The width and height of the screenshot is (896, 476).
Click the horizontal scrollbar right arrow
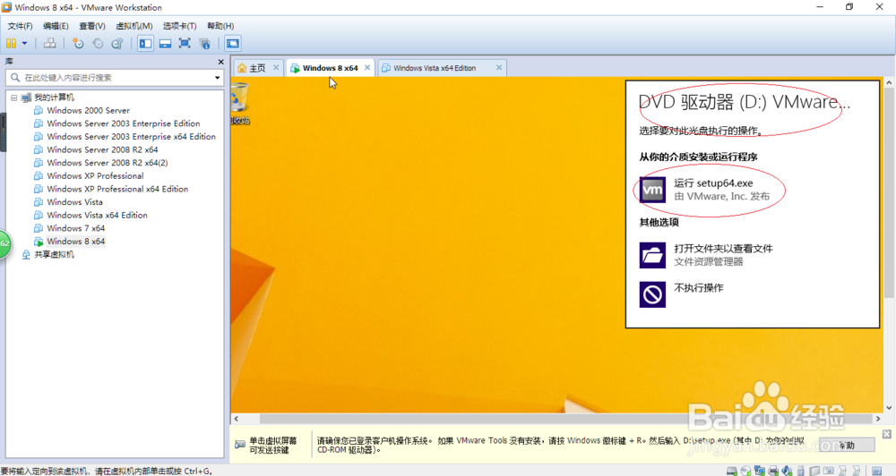878,419
